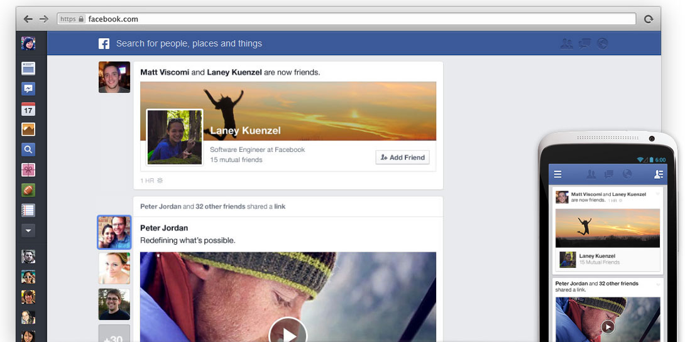
Task: Click the facebook.com address bar
Action: (x=346, y=19)
